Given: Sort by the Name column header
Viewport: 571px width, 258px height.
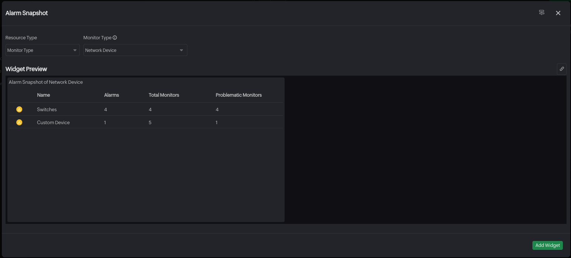Looking at the screenshot, I should click(43, 95).
